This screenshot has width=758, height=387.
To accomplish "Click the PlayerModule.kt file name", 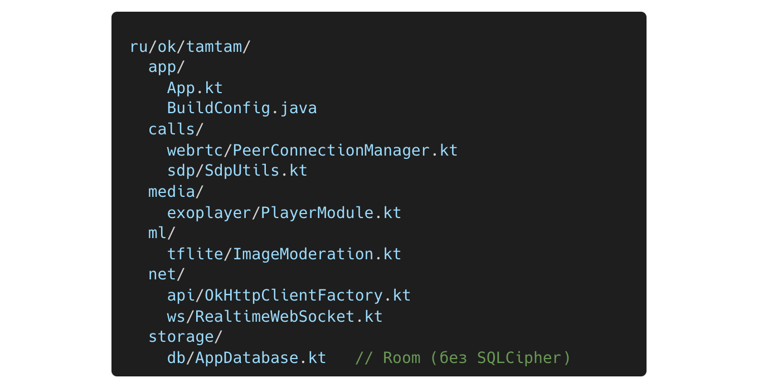I will [331, 212].
